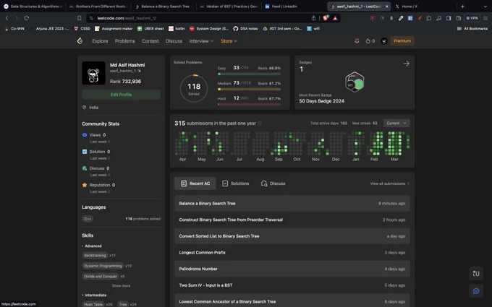
Task: Click the Badges arrow icon
Action: [x=407, y=64]
